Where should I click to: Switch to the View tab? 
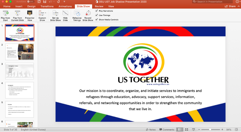[x=111, y=6]
